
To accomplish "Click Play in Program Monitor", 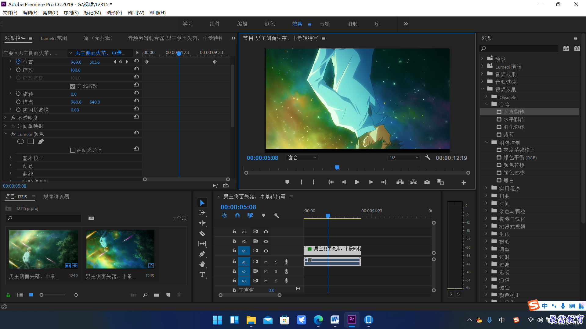I will (357, 182).
